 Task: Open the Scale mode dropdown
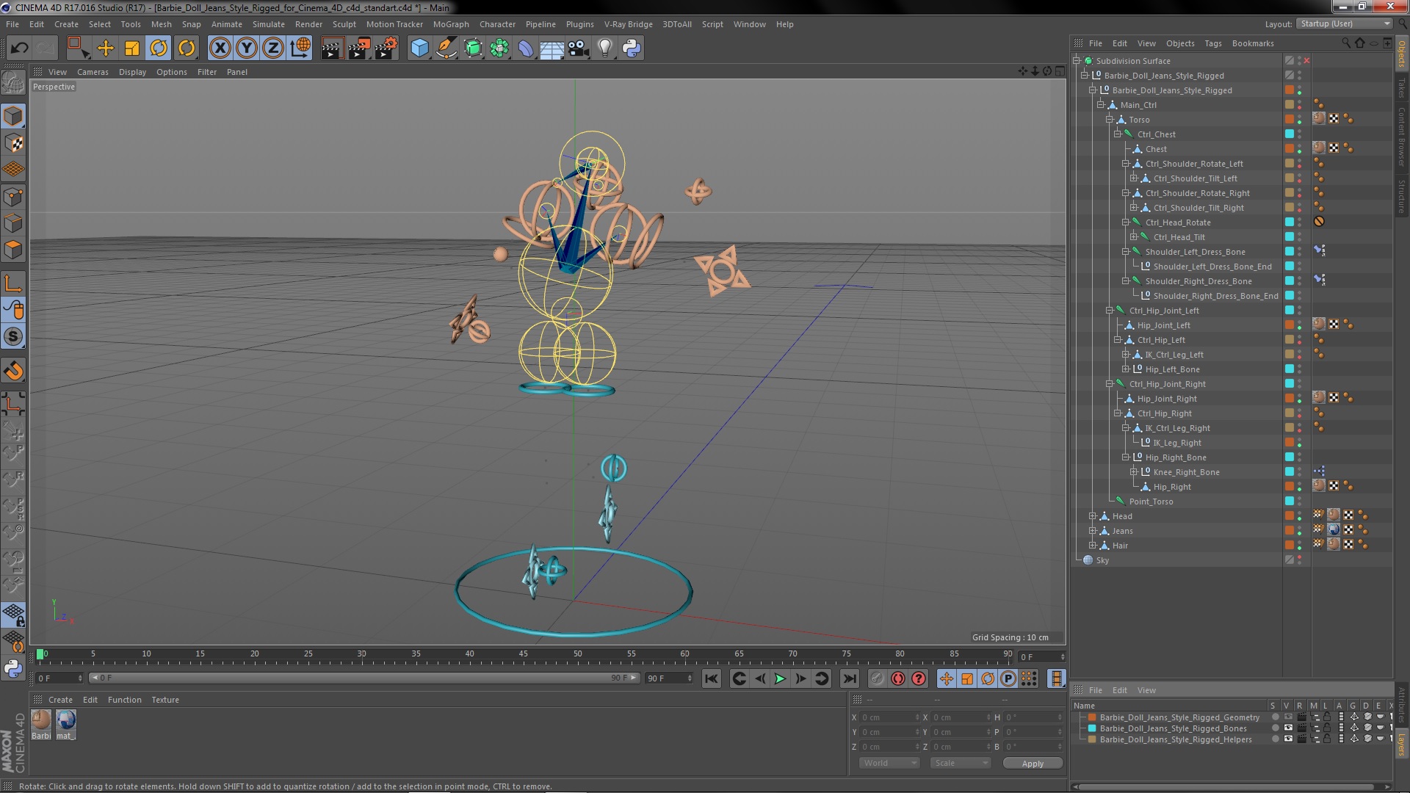pyautogui.click(x=960, y=763)
